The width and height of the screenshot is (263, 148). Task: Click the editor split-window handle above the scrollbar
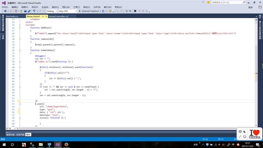point(256,20)
